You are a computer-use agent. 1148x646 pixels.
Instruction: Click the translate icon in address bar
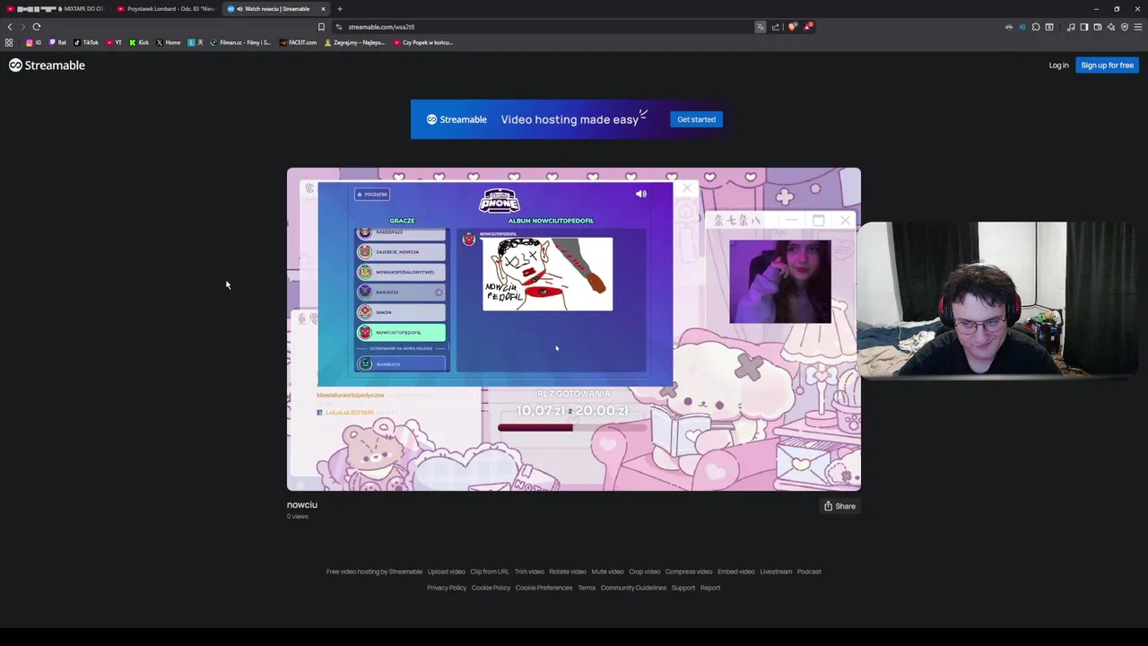click(x=761, y=27)
